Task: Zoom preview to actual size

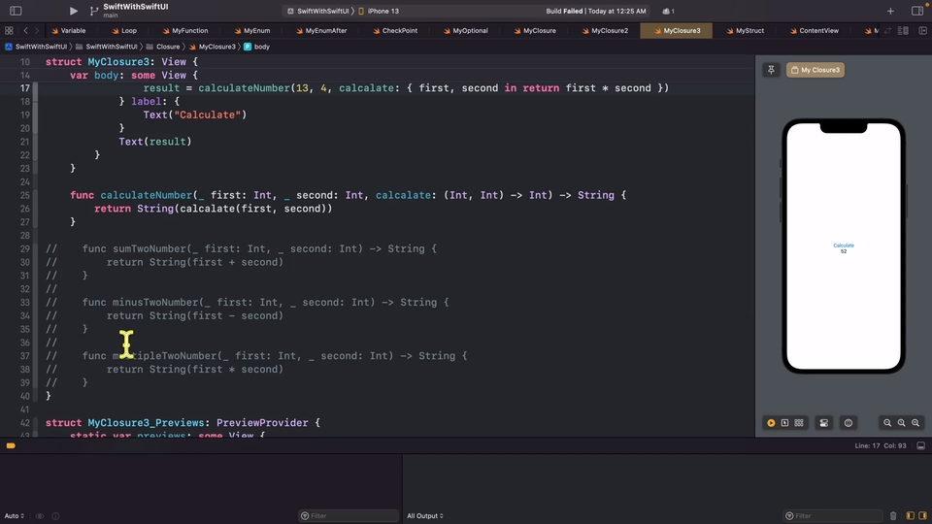Action: tap(901, 423)
